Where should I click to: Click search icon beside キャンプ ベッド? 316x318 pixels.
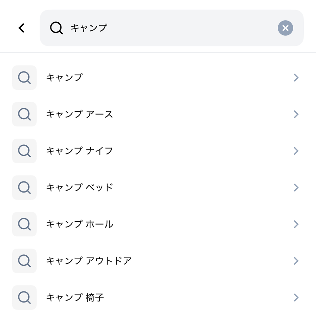point(24,187)
